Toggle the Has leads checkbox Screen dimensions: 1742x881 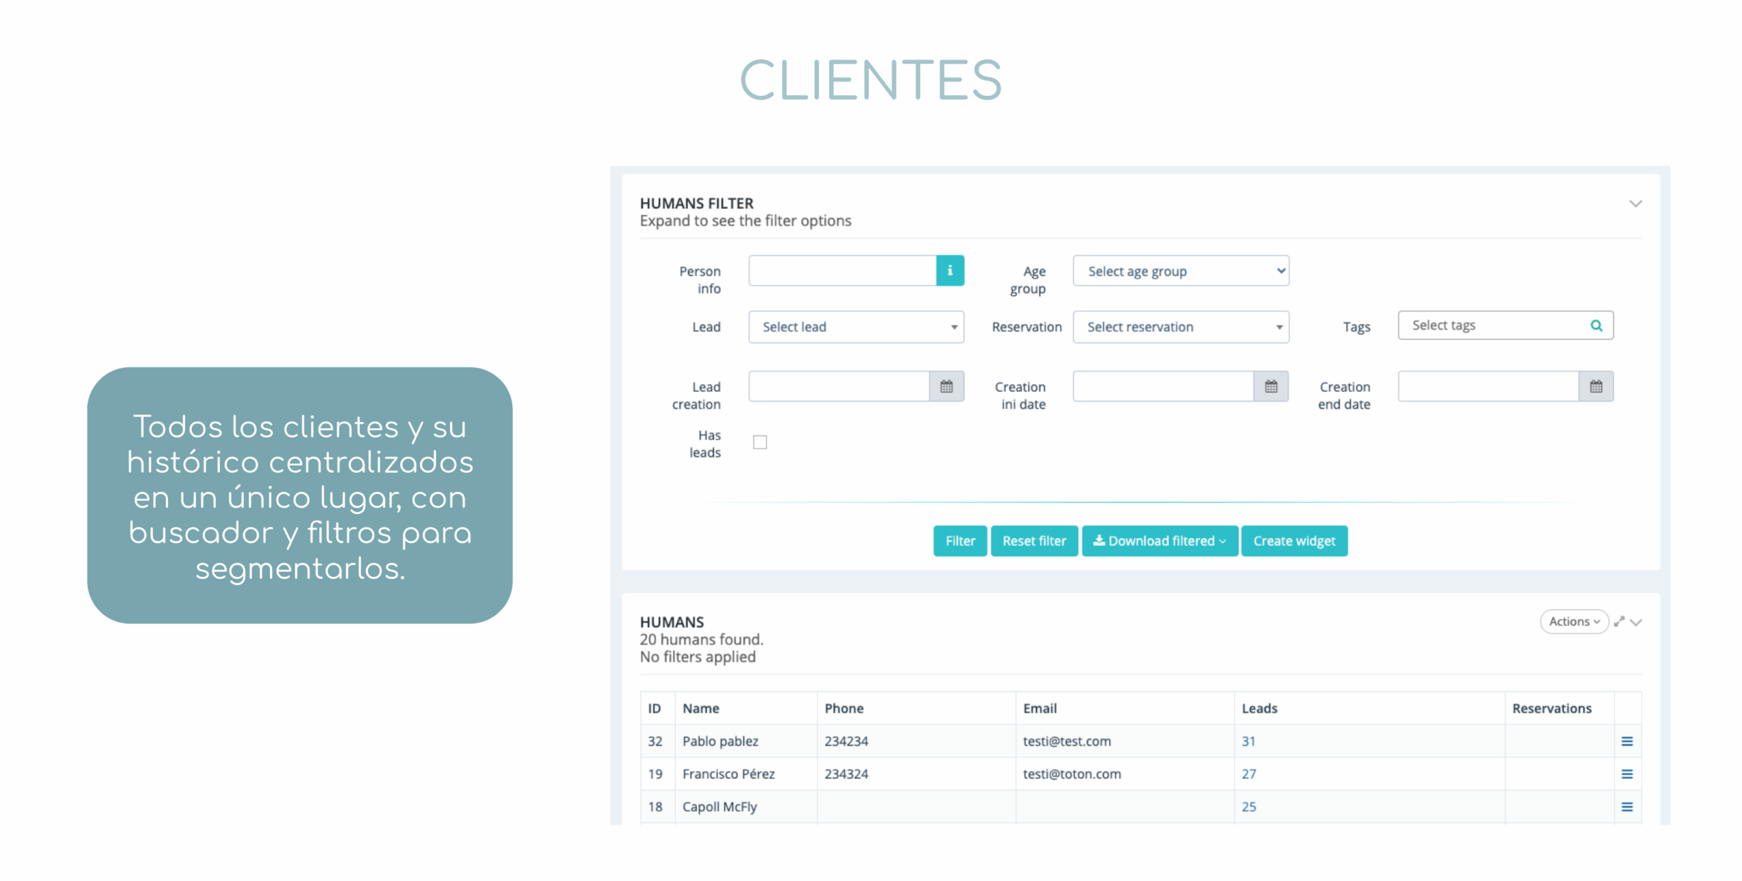(759, 442)
